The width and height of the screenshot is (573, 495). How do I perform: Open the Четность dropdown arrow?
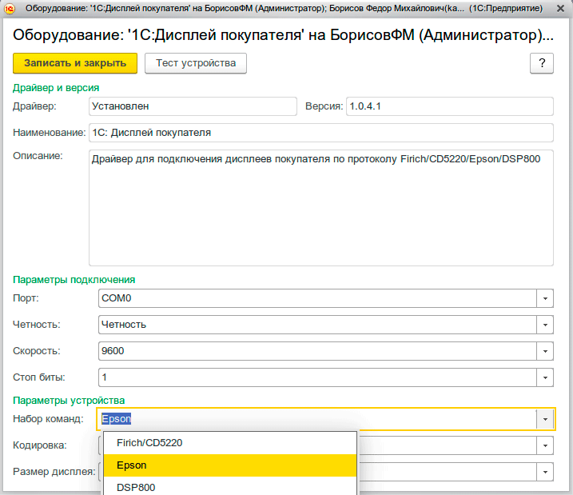[545, 325]
